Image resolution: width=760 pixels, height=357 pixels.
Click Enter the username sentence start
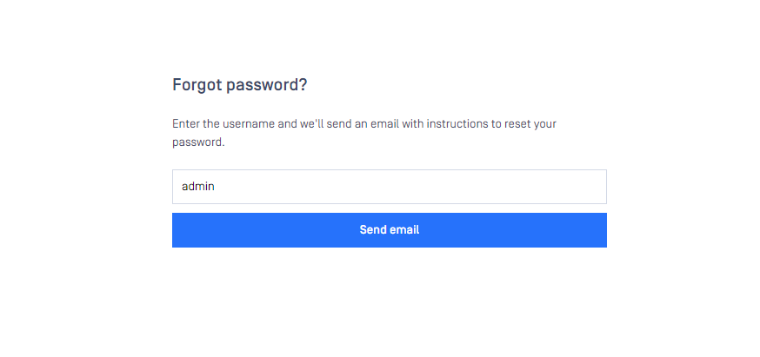[224, 124]
